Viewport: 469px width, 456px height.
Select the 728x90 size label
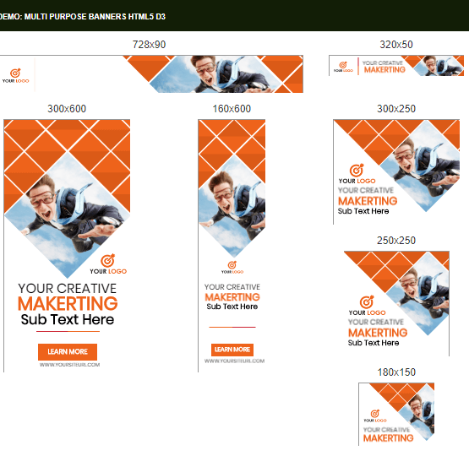click(x=149, y=45)
